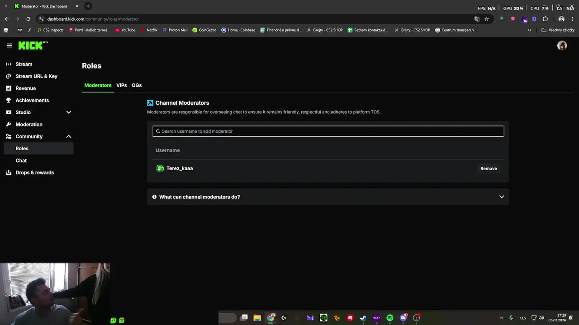Screen dimensions: 579x325
Task: Open the Home - Coinbase bookmark
Action: tap(238, 30)
